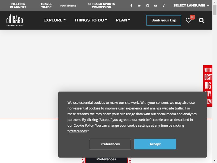The height and width of the screenshot is (163, 217).
Task: Open the YouTube social icon
Action: pos(156,5)
